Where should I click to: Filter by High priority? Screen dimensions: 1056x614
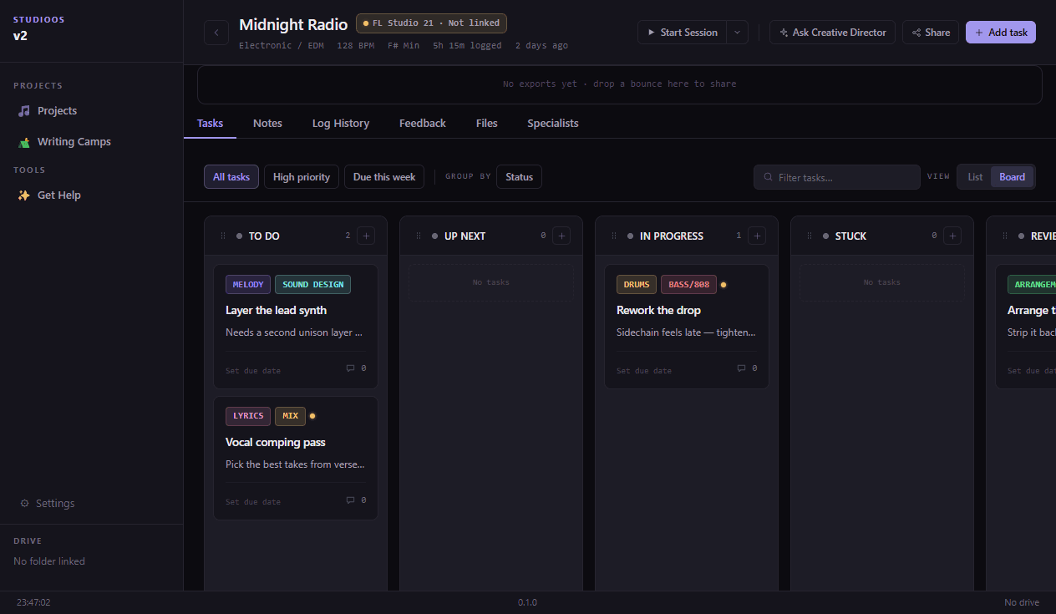pyautogui.click(x=302, y=177)
